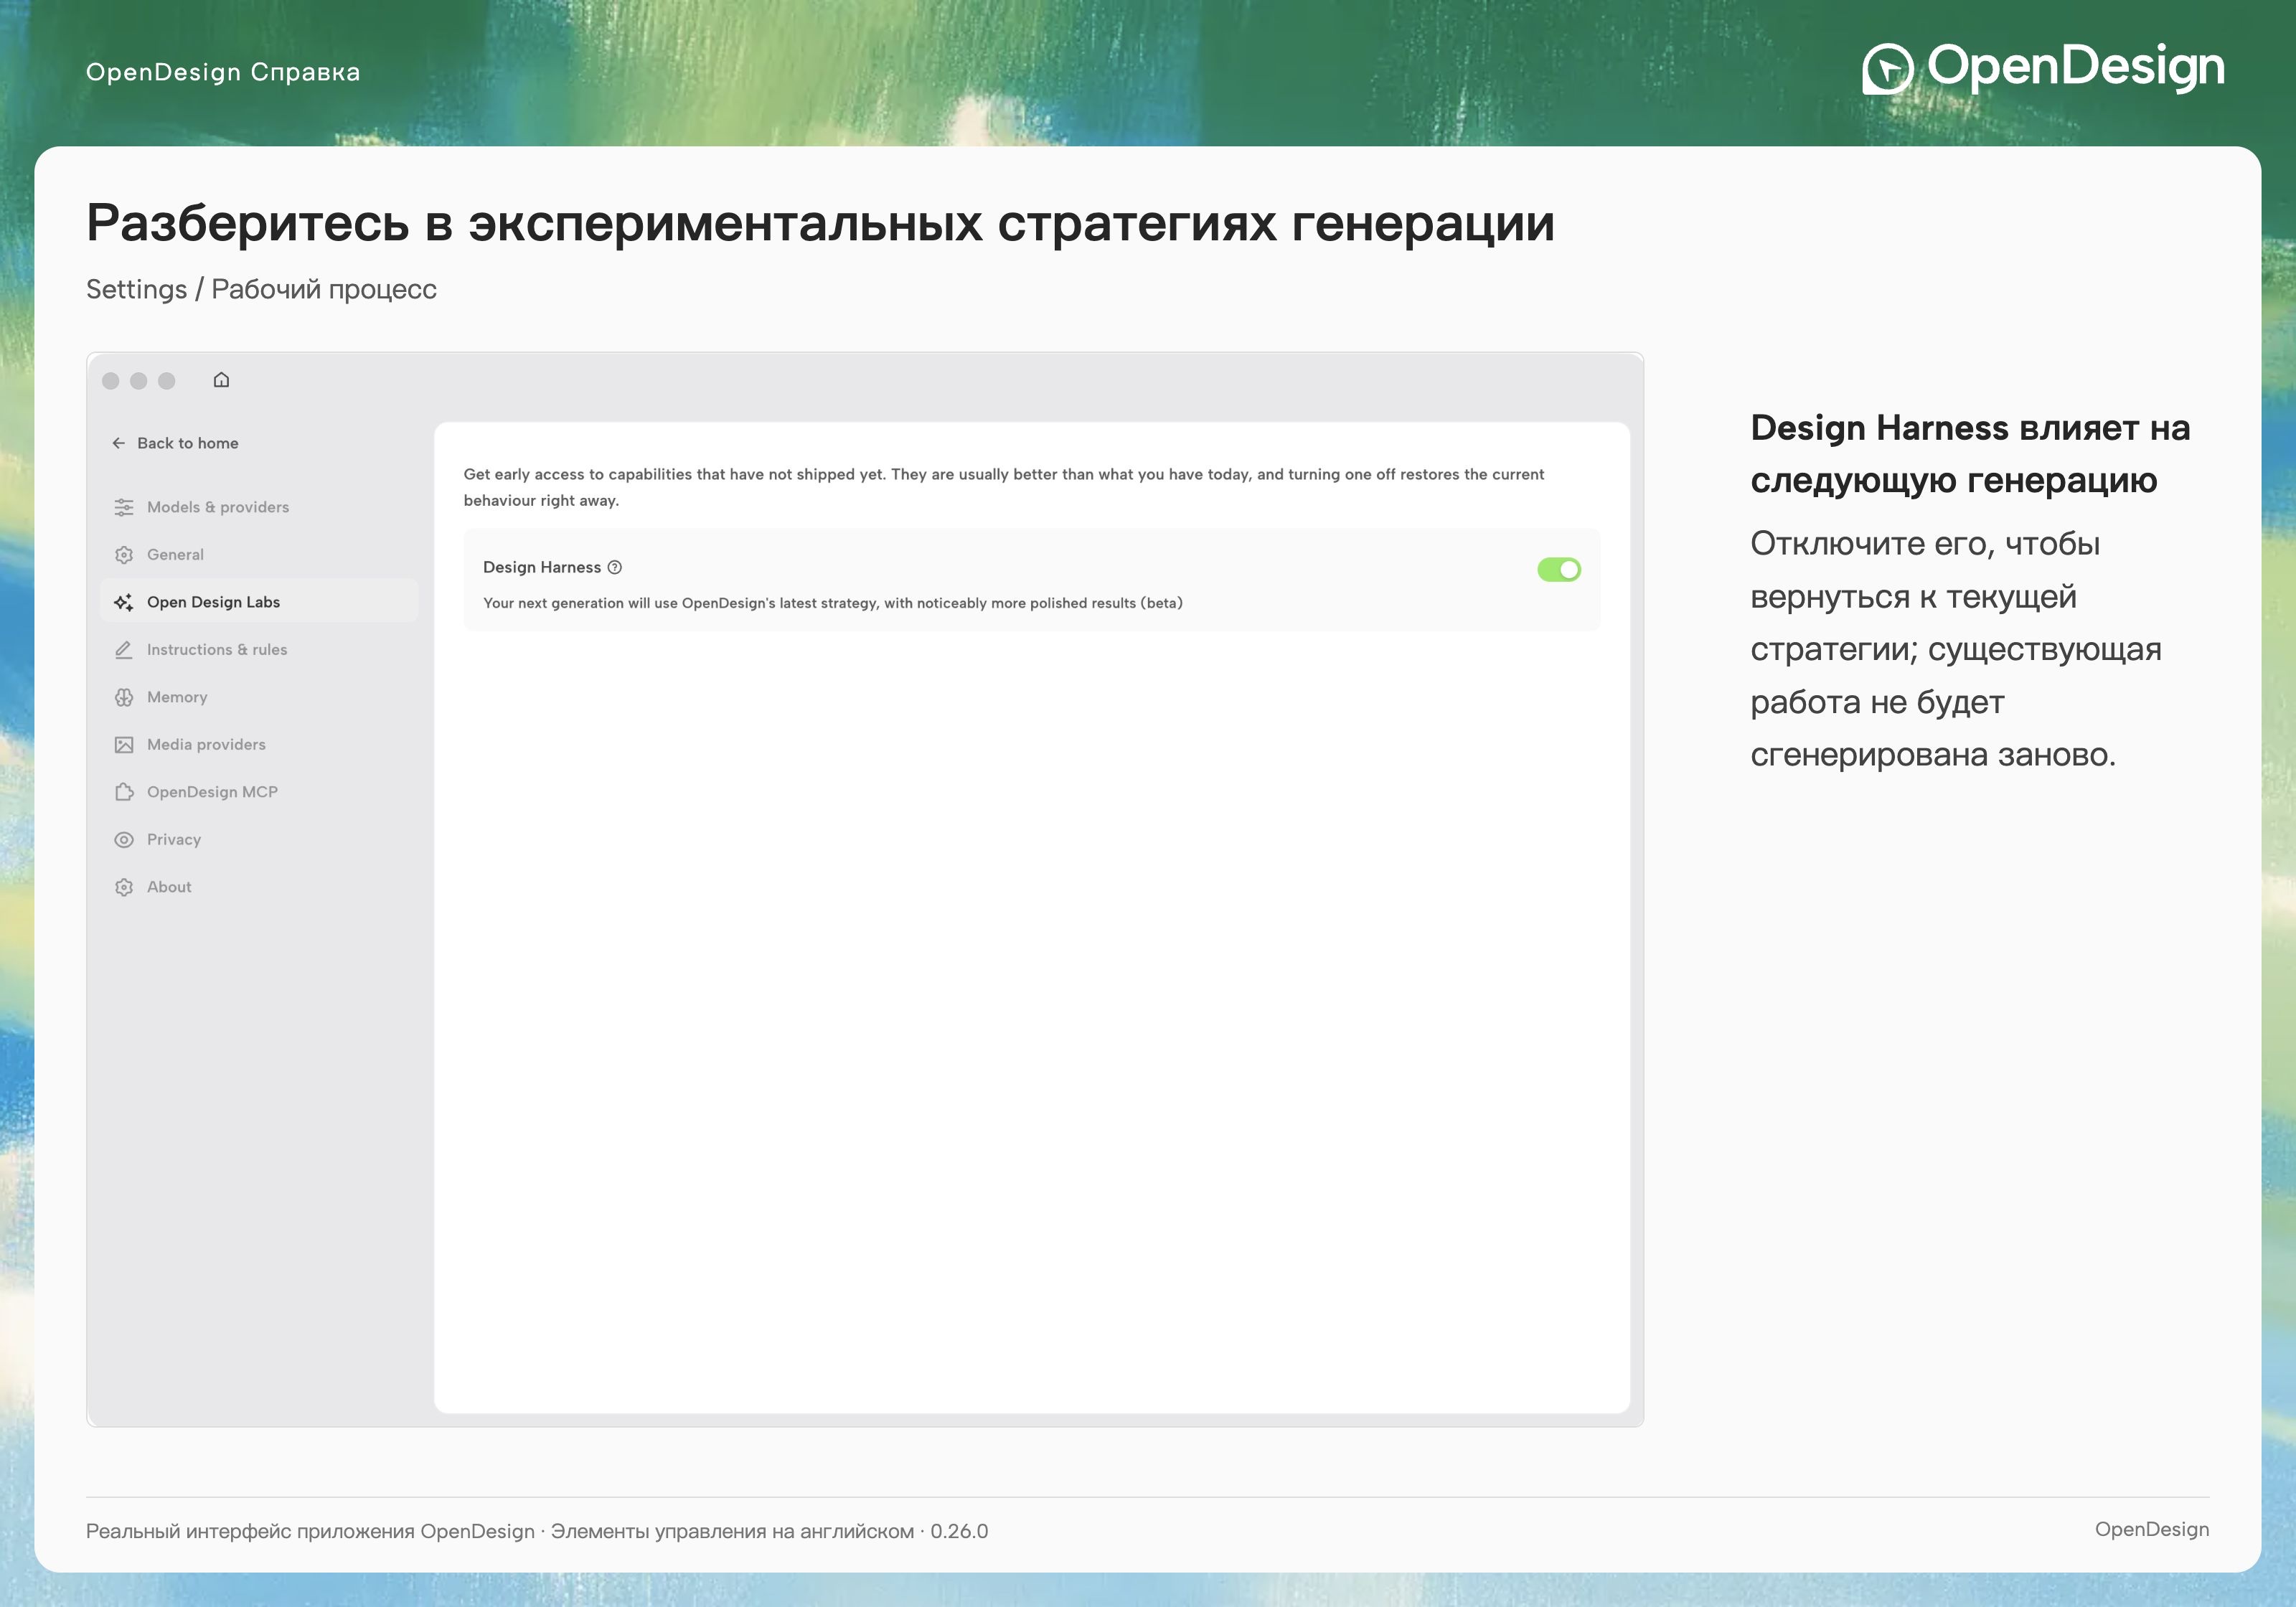
Task: Open Media providers settings
Action: (x=259, y=745)
